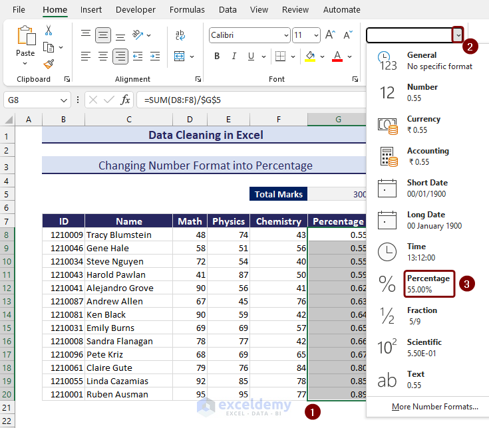Click the Merge & Center icon
The width and height of the screenshot is (489, 428).
point(180,56)
